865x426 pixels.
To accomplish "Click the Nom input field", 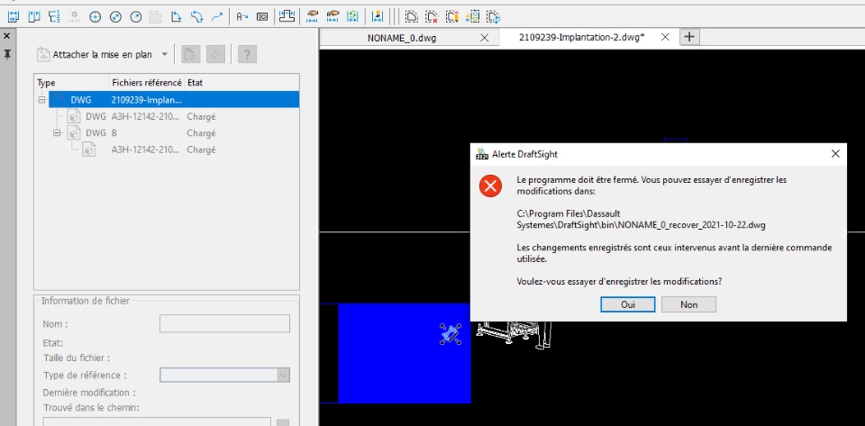I will click(x=224, y=323).
